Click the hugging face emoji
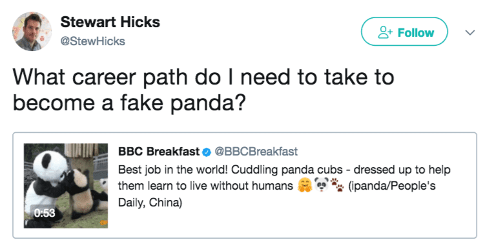This screenshot has width=494, height=249. (304, 185)
